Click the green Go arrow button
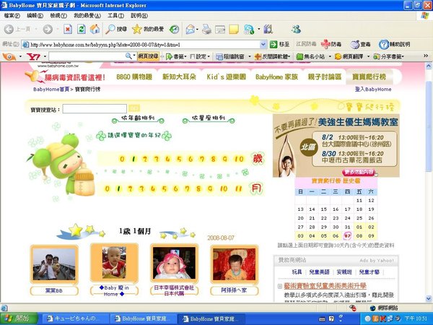 [274, 44]
